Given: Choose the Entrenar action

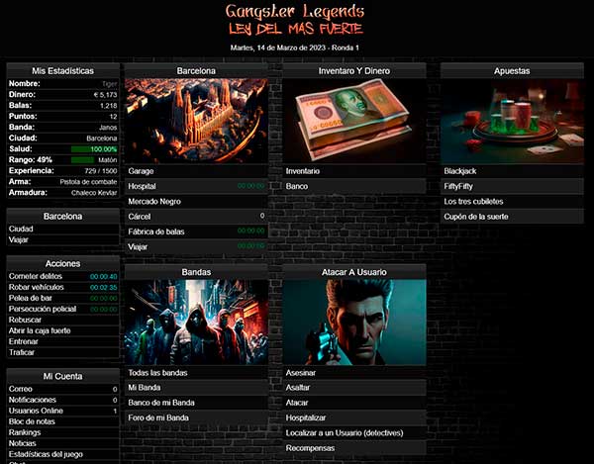Looking at the screenshot, I should [63, 341].
